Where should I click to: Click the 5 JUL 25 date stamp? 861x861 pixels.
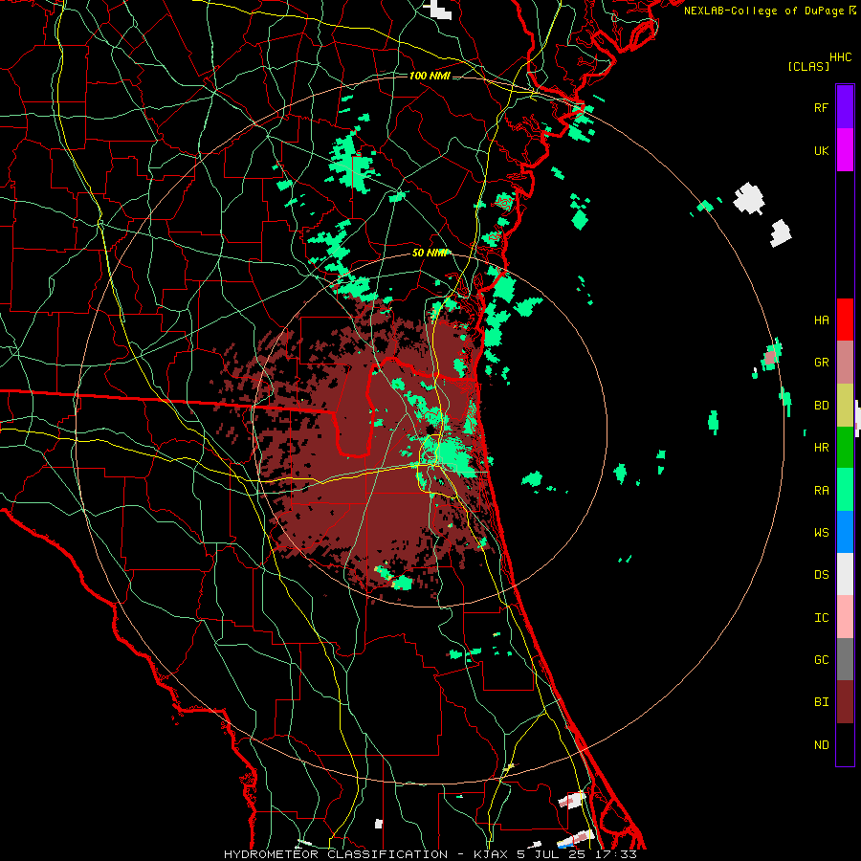click(551, 854)
